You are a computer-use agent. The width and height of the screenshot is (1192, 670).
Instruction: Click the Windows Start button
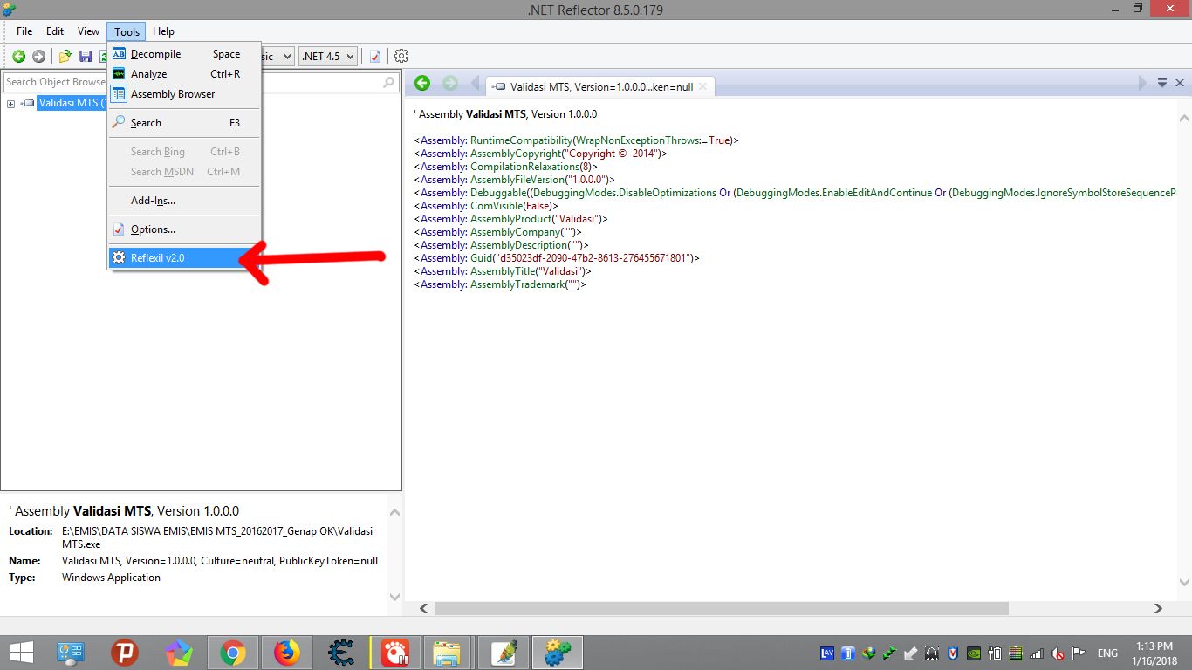click(21, 653)
